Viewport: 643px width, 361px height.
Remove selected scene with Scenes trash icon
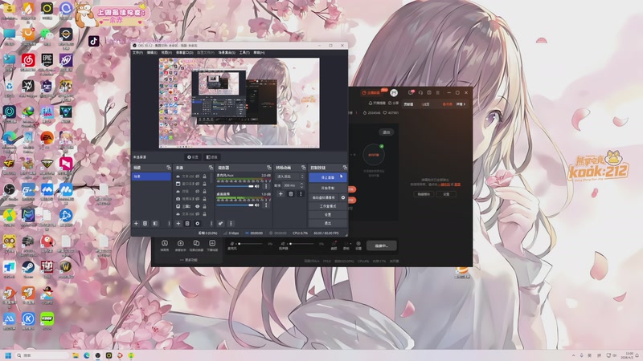[x=145, y=224]
